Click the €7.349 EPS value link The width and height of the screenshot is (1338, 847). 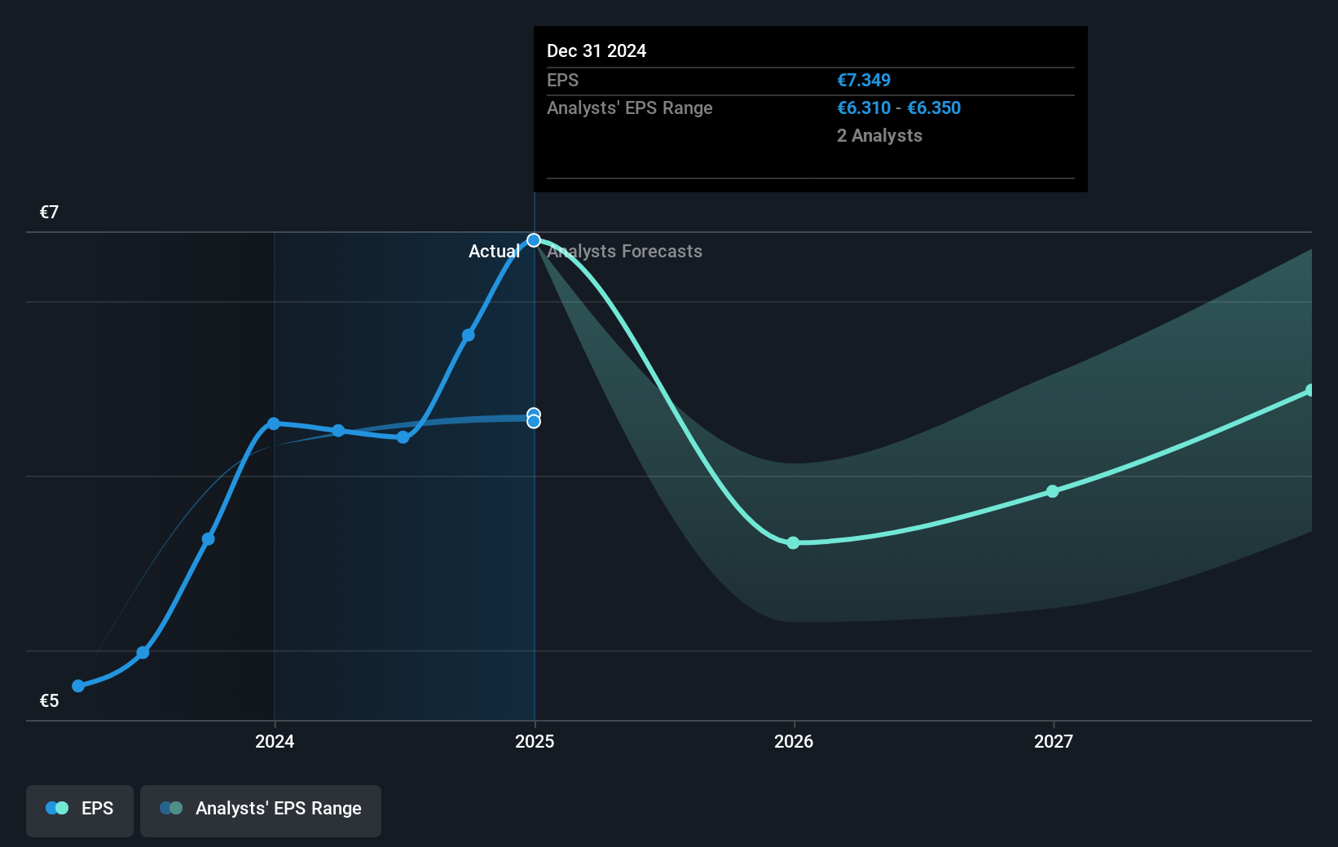coord(864,80)
